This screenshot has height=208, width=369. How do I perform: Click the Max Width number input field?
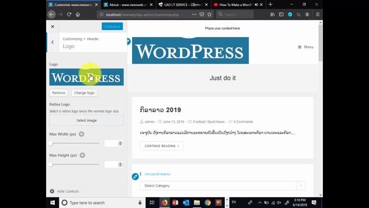pyautogui.click(x=111, y=143)
